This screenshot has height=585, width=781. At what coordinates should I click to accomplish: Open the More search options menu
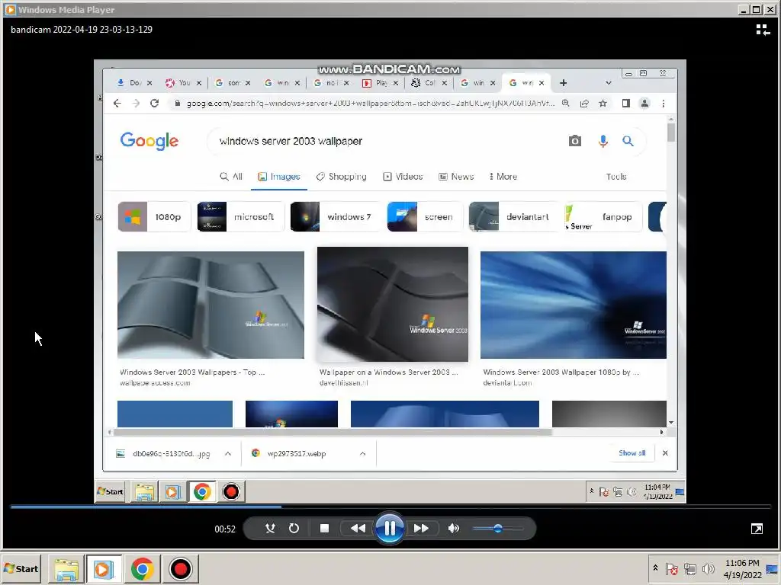503,177
